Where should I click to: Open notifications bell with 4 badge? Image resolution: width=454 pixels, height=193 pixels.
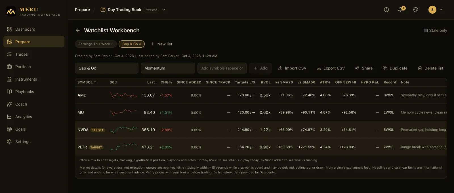pos(401,10)
